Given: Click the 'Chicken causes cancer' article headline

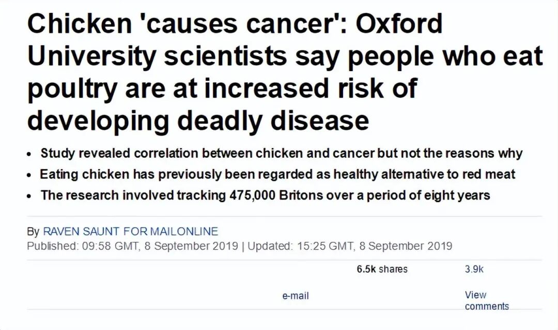Looking at the screenshot, I should point(235,24).
